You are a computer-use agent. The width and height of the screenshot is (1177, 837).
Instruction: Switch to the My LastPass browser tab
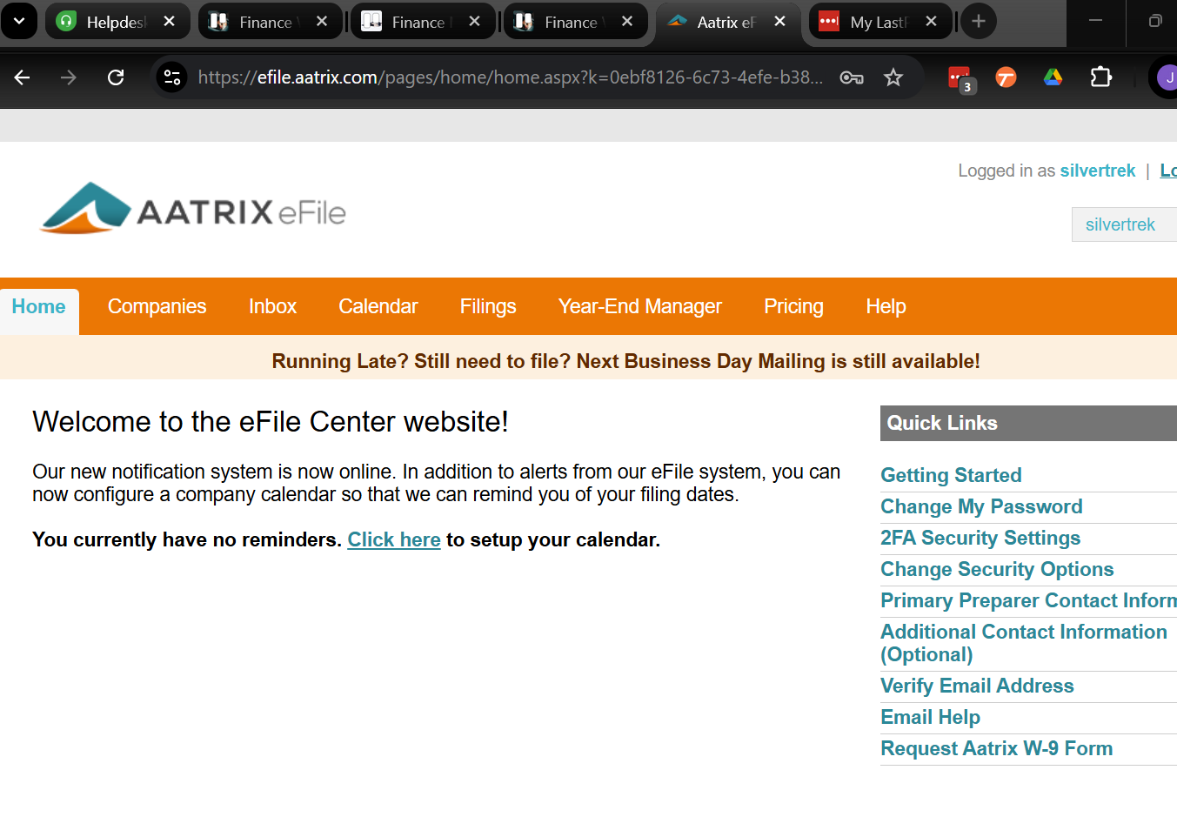[x=880, y=21]
